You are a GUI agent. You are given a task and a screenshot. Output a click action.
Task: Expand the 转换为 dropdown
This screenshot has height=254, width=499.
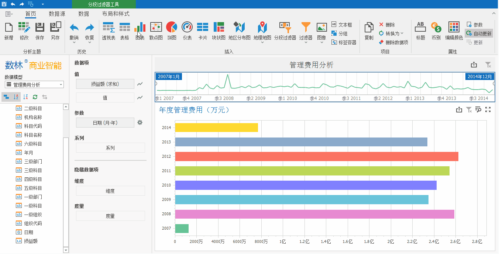coord(392,34)
